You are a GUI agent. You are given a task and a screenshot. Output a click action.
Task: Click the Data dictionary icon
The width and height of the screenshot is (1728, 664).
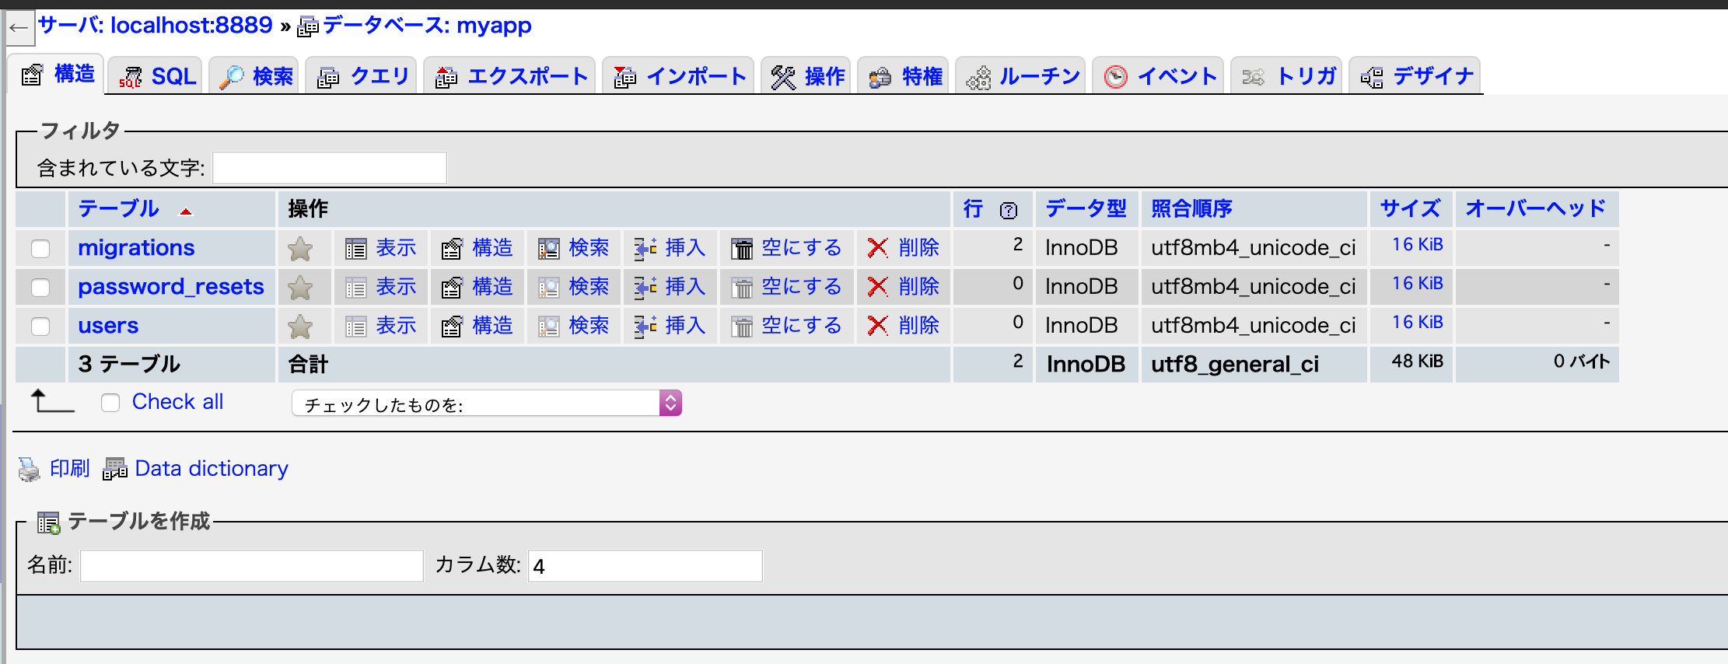coord(115,469)
